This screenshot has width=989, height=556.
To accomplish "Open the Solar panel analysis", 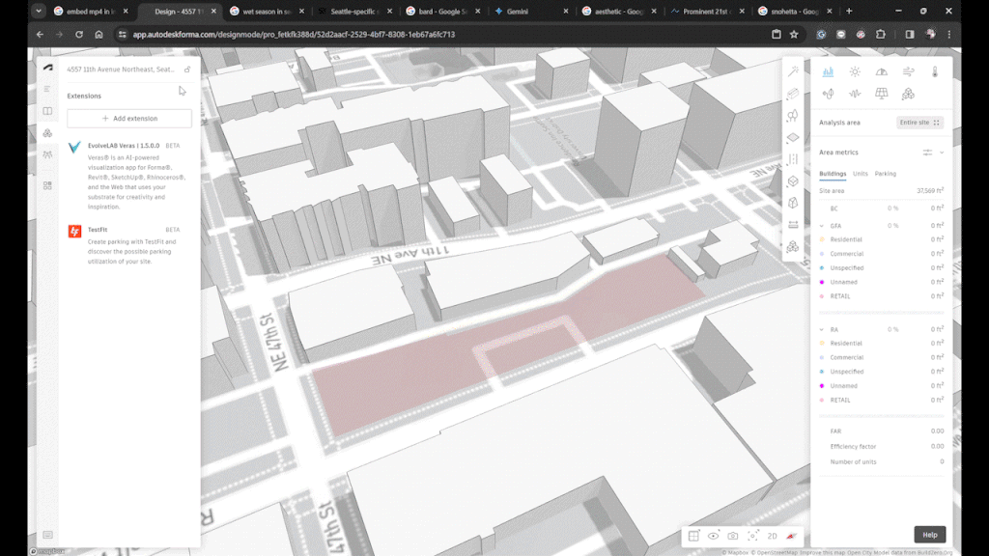I will coord(881,94).
